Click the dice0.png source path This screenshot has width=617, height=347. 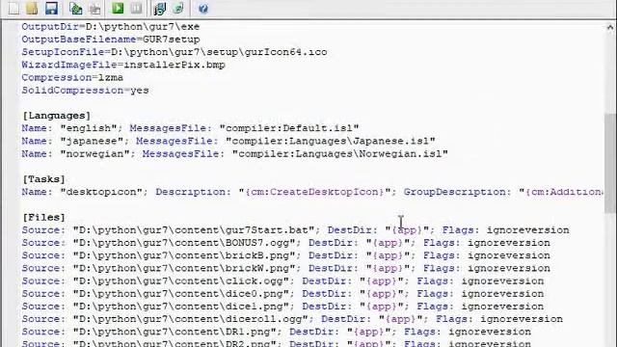pyautogui.click(x=181, y=294)
